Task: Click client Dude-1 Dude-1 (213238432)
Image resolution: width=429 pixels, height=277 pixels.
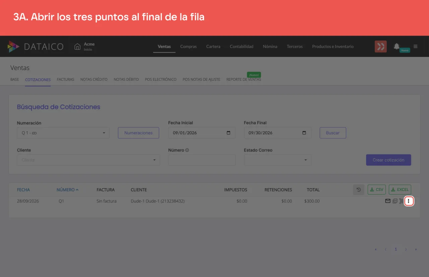Action: 158,201
